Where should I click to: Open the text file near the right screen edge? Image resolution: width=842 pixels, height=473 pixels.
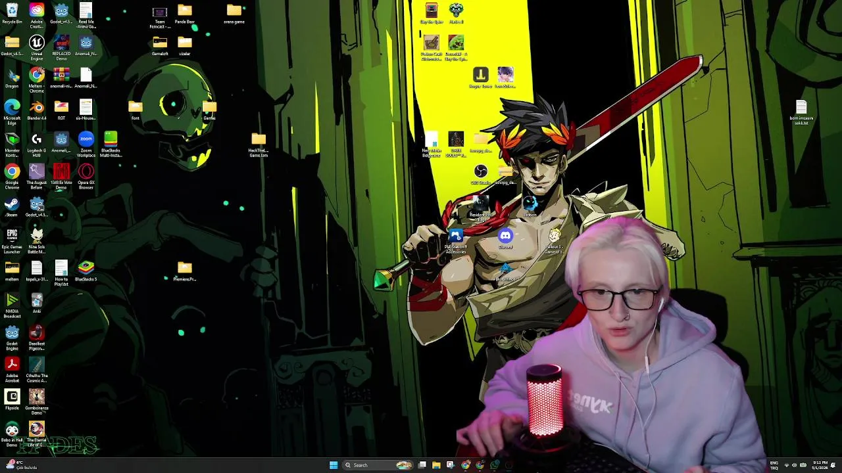[x=801, y=112]
